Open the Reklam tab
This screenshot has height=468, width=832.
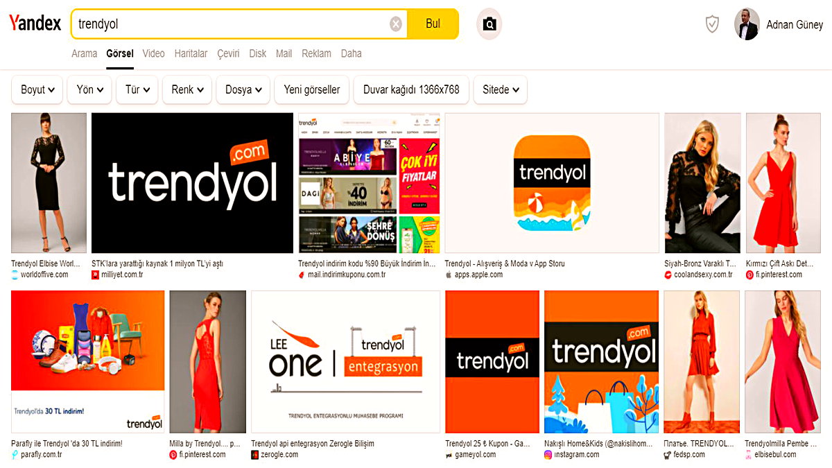pyautogui.click(x=316, y=53)
